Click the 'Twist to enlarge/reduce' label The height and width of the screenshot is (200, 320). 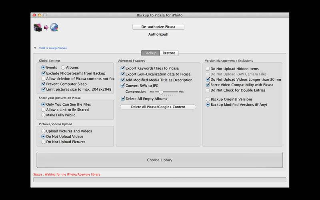pyautogui.click(x=53, y=48)
